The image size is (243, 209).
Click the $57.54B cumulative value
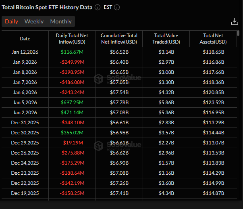point(119,92)
